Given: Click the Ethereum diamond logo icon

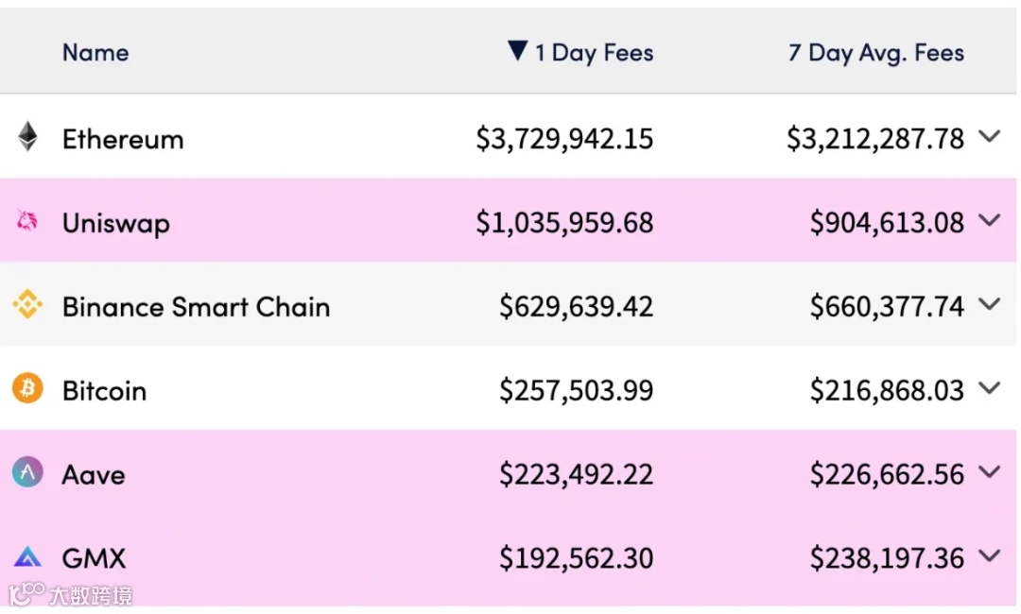Looking at the screenshot, I should pos(28,137).
